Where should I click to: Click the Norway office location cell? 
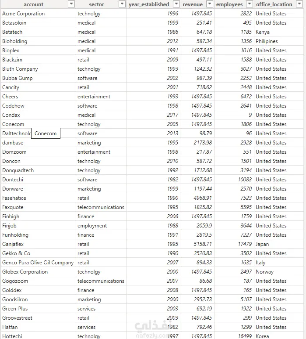(x=279, y=272)
